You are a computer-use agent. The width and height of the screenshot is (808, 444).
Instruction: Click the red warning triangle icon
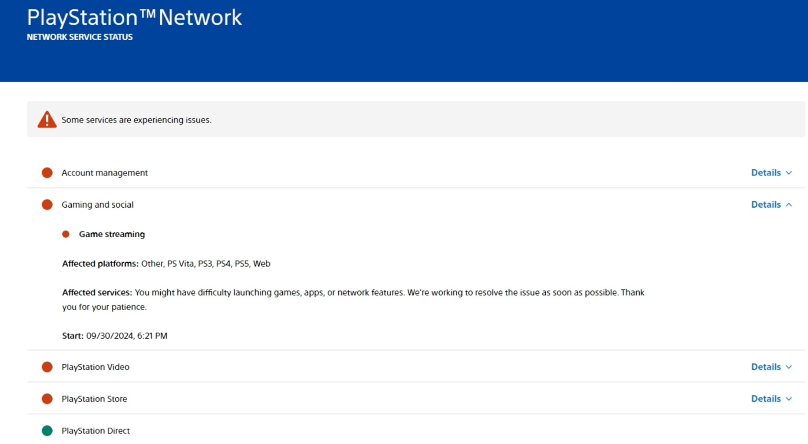[47, 120]
